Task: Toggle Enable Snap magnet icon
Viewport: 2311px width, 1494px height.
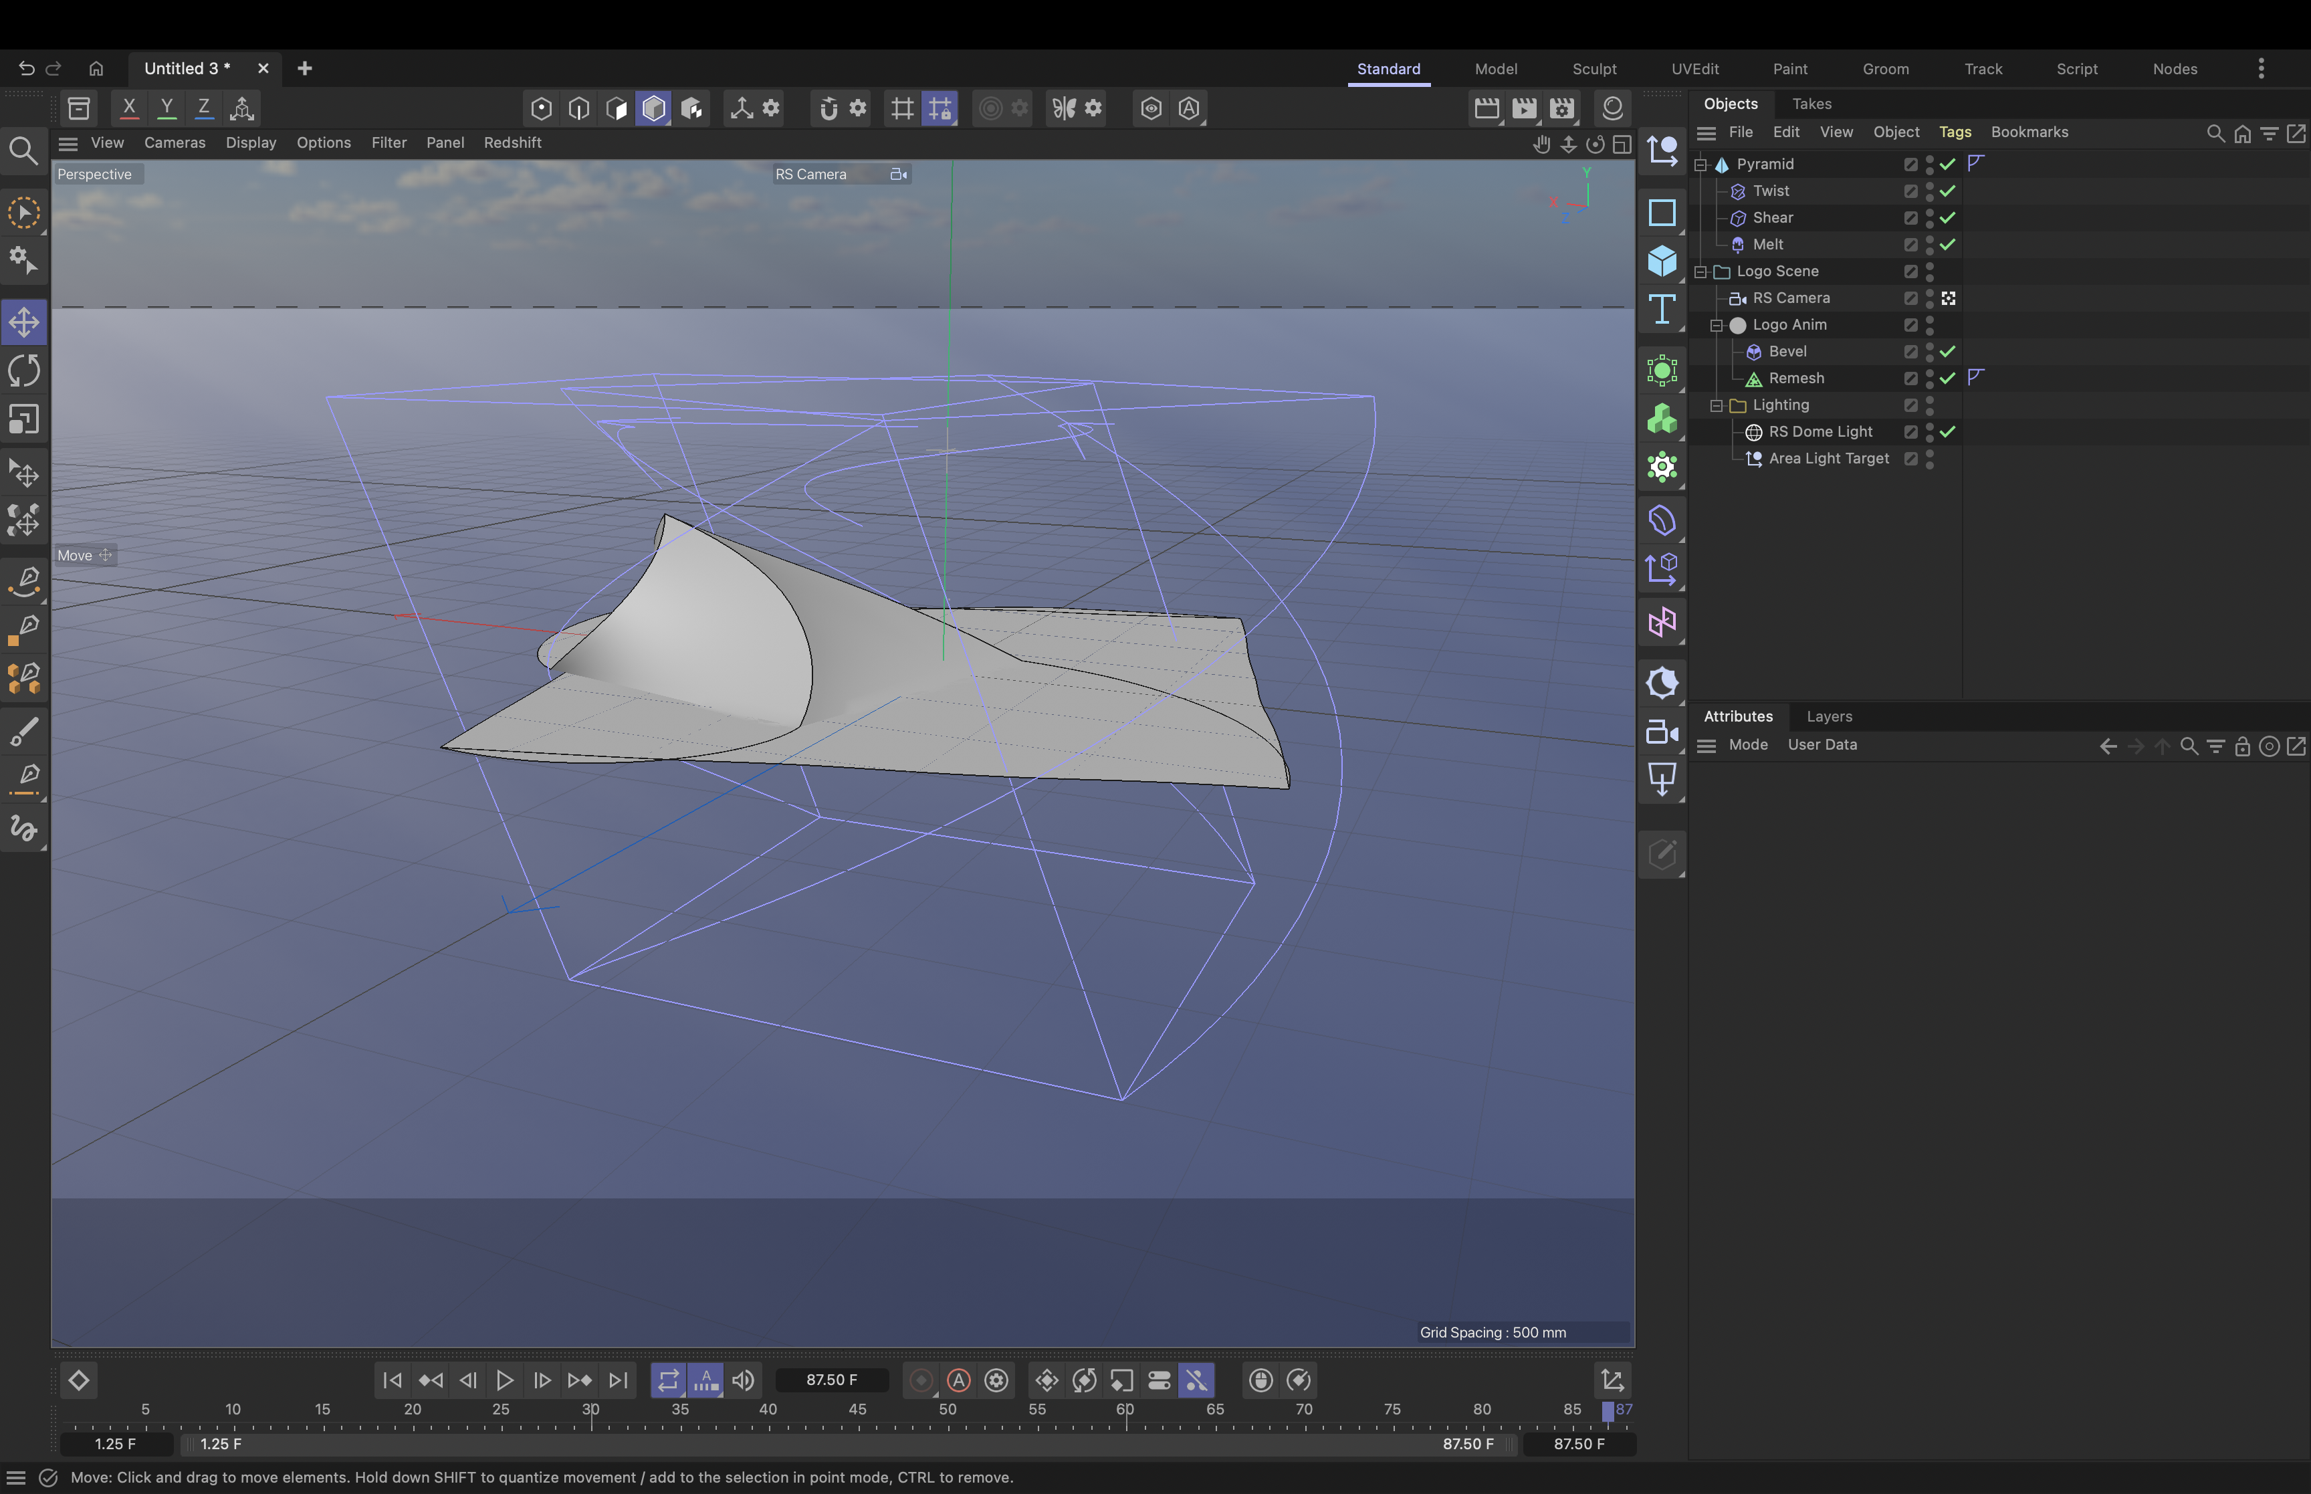Action: (x=829, y=108)
